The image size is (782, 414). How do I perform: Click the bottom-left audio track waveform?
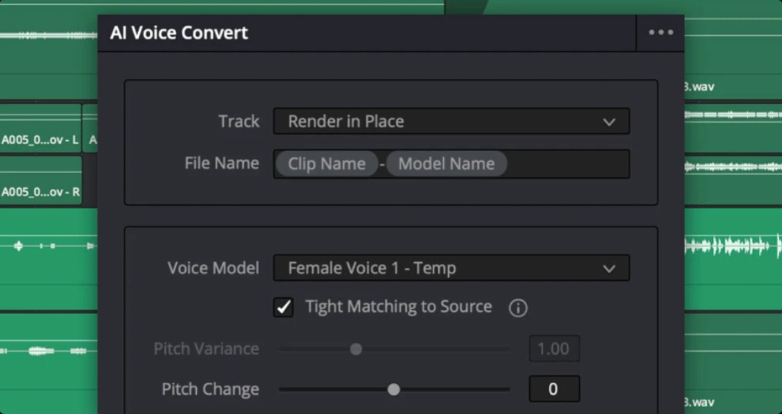tap(48, 351)
